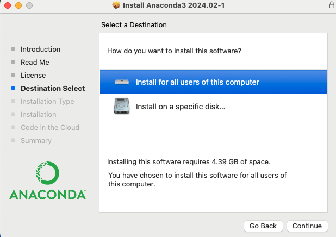
Task: Click the ANACONDA wordmark logo
Action: pos(47,195)
